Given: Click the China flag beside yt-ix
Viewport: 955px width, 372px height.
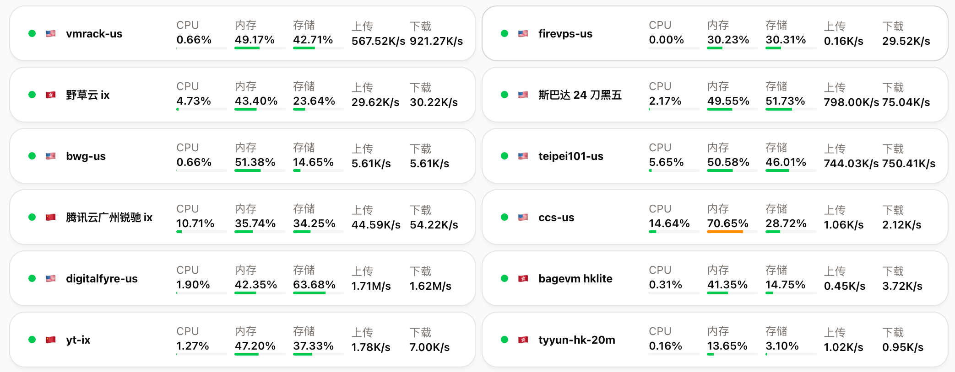Looking at the screenshot, I should coord(51,340).
